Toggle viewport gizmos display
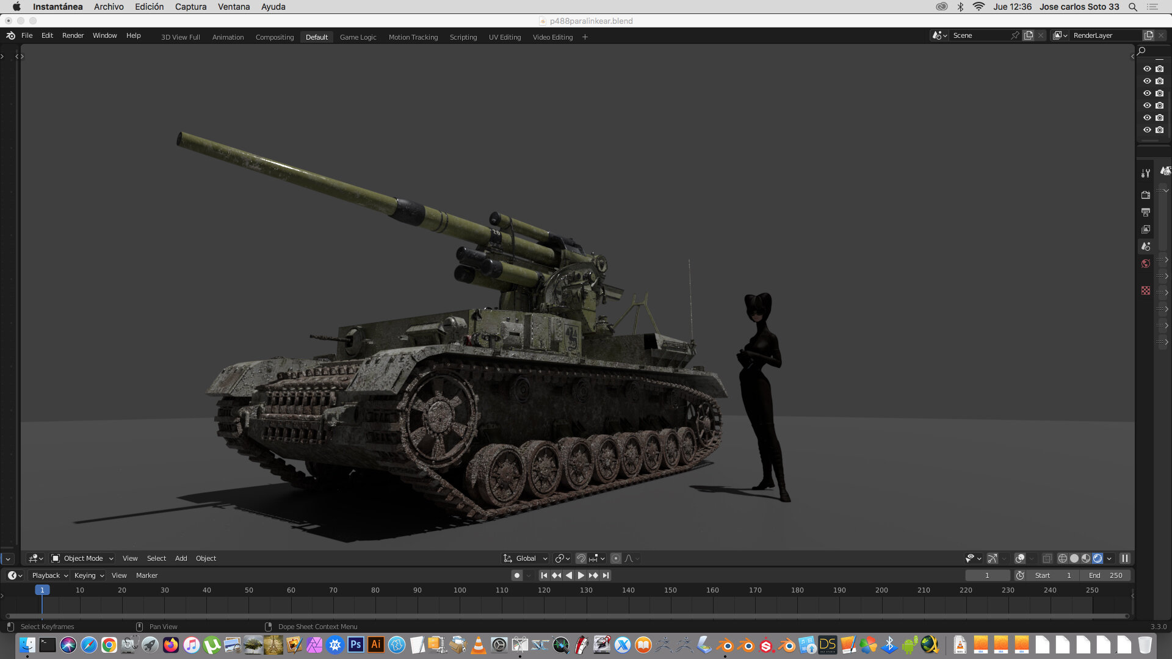Viewport: 1172px width, 659px height. point(993,558)
